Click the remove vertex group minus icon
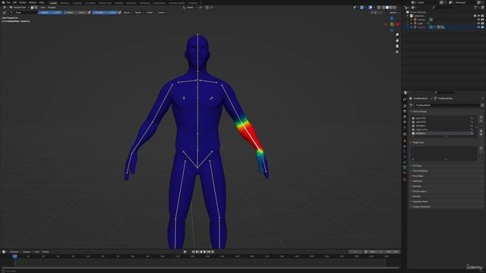 [x=481, y=121]
